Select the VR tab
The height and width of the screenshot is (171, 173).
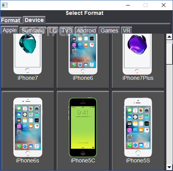click(126, 31)
